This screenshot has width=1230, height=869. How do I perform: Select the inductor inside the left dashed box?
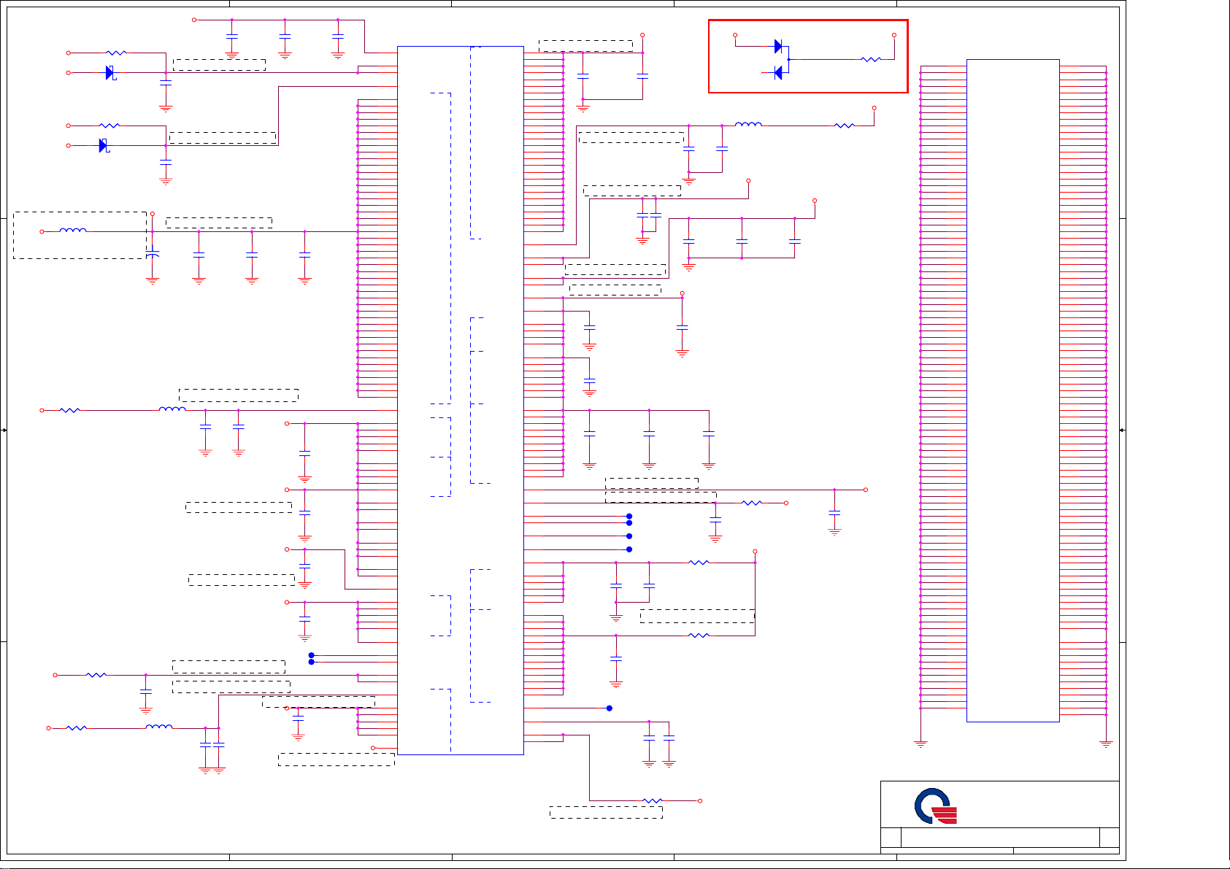(73, 231)
